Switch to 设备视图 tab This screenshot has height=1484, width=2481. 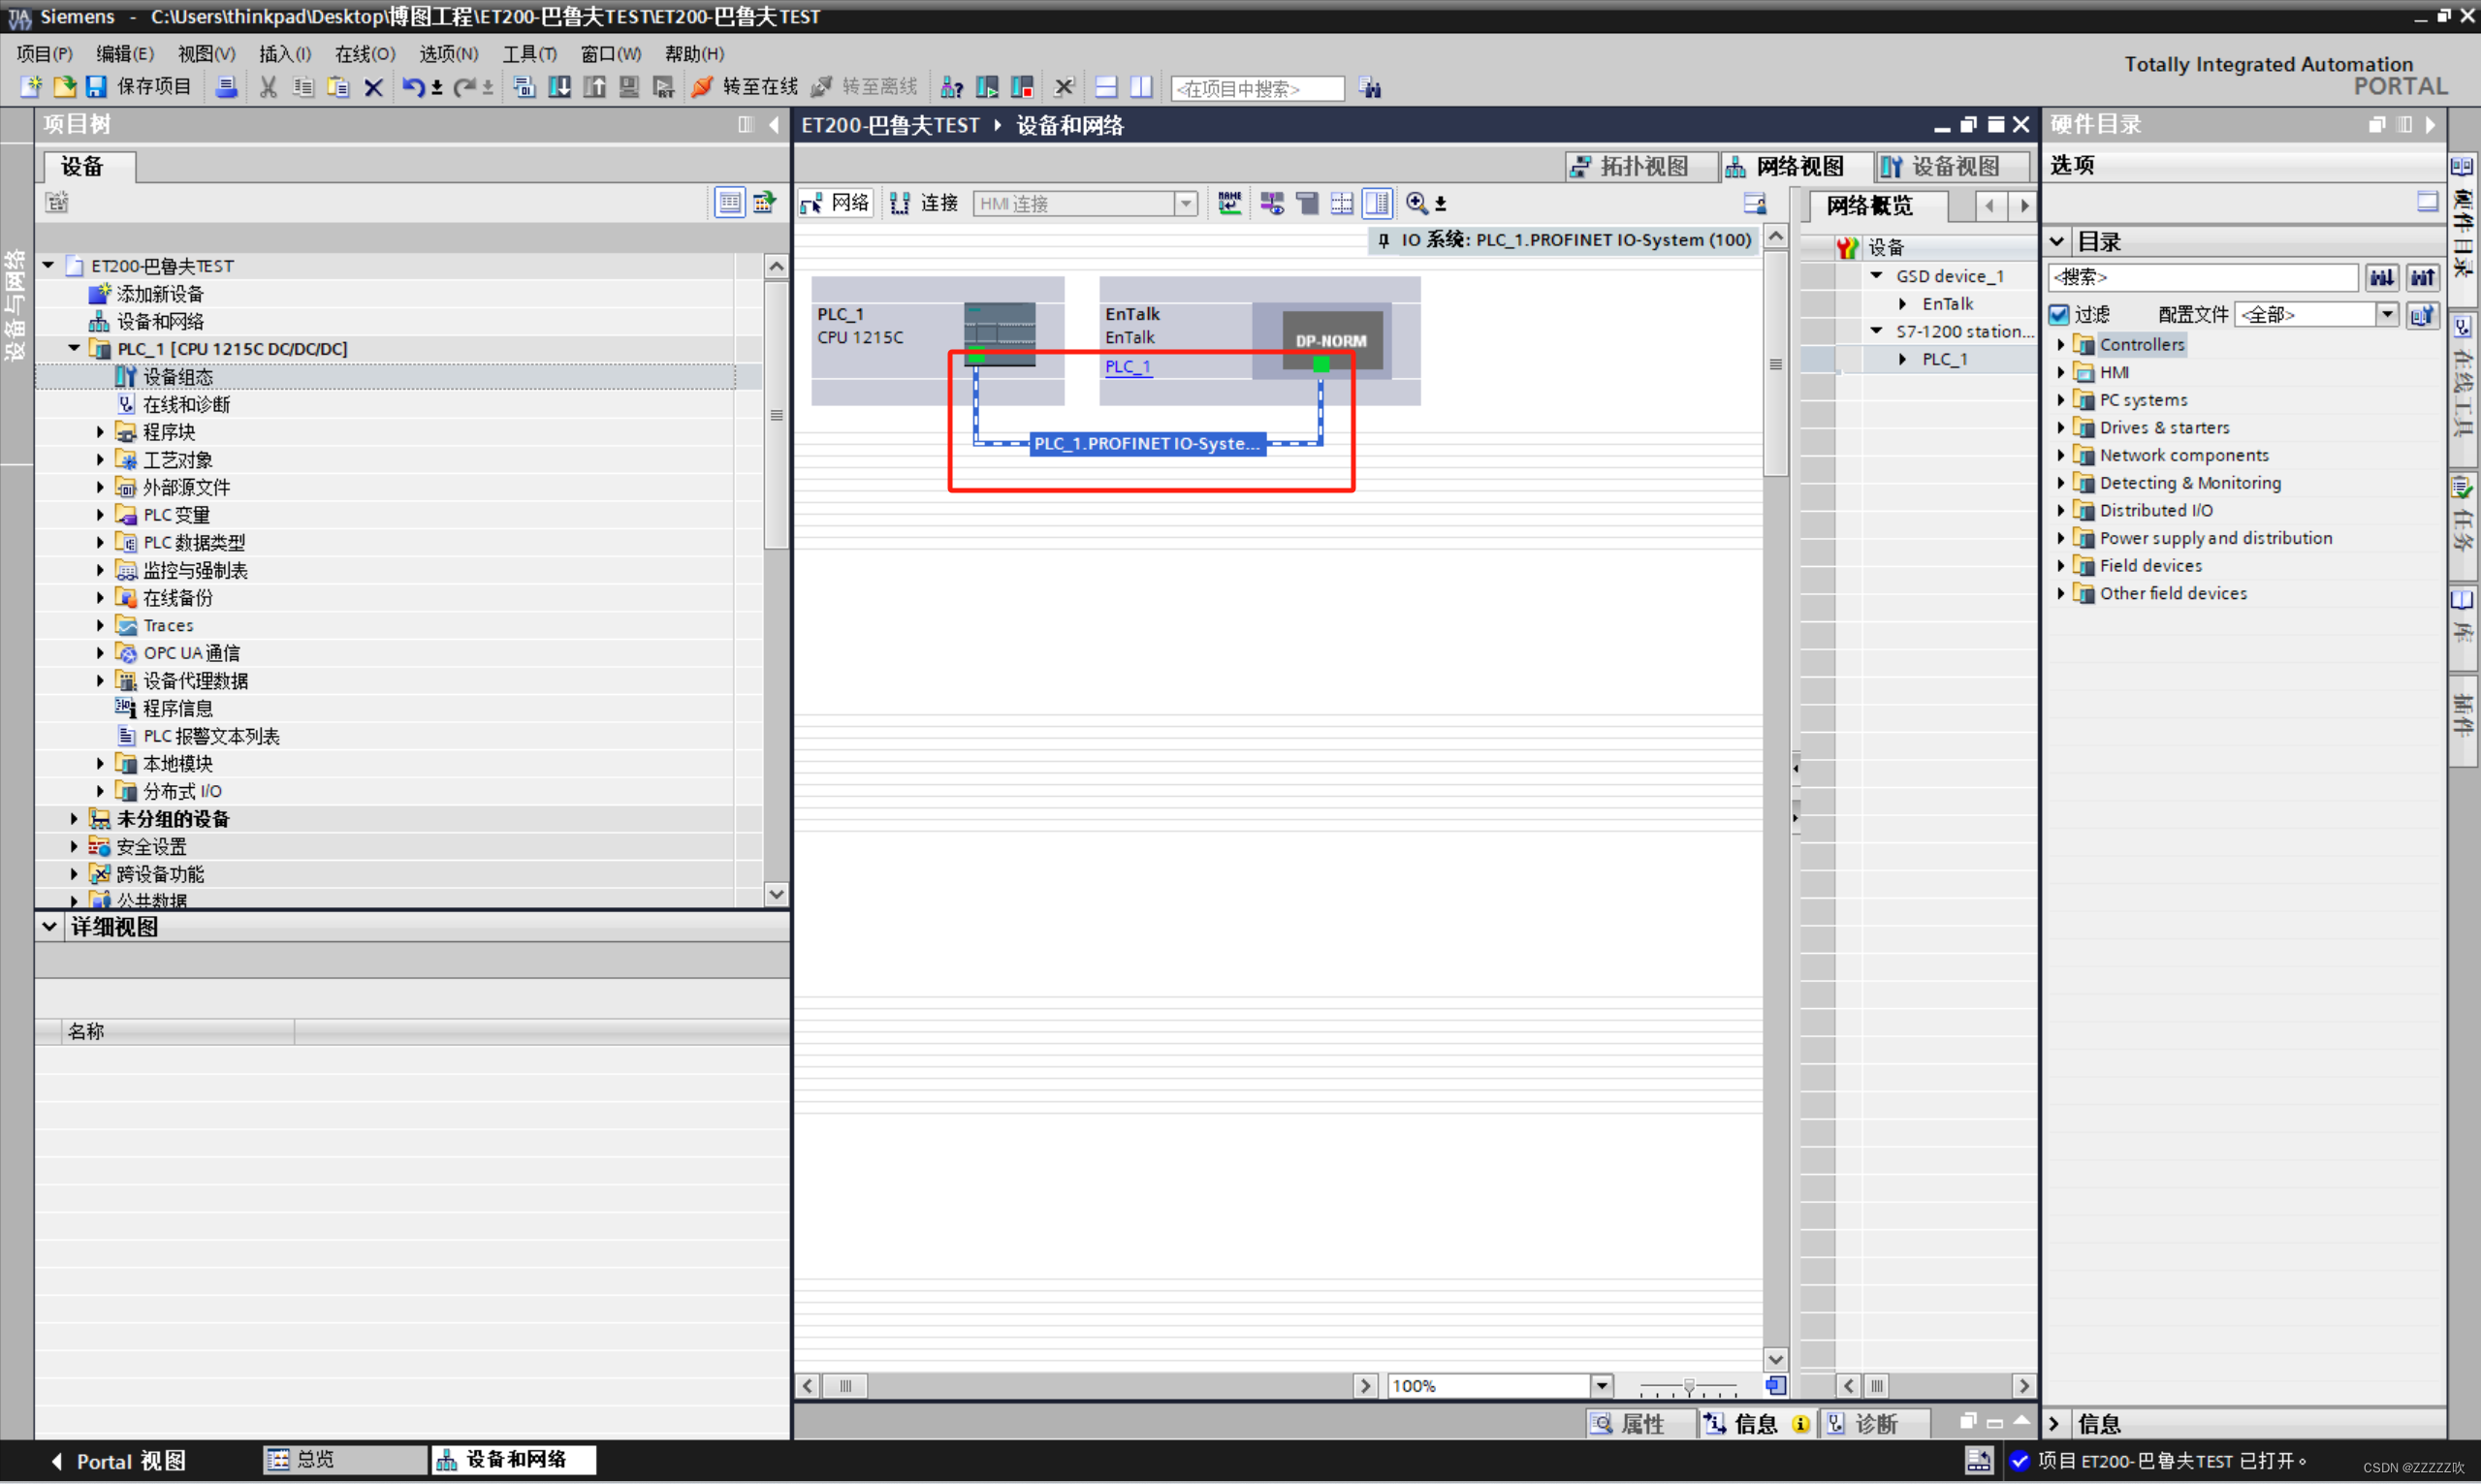(x=1954, y=166)
